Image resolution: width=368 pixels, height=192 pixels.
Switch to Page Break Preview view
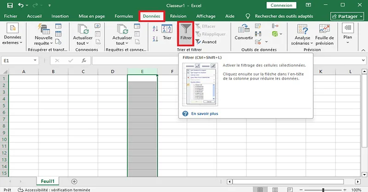[290, 190]
